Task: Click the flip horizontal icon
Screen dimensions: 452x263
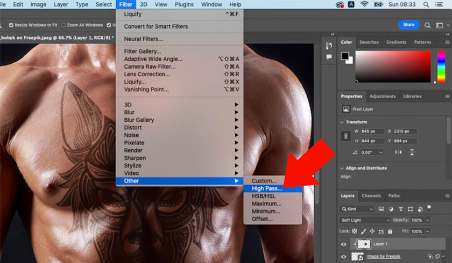Action: coord(398,152)
